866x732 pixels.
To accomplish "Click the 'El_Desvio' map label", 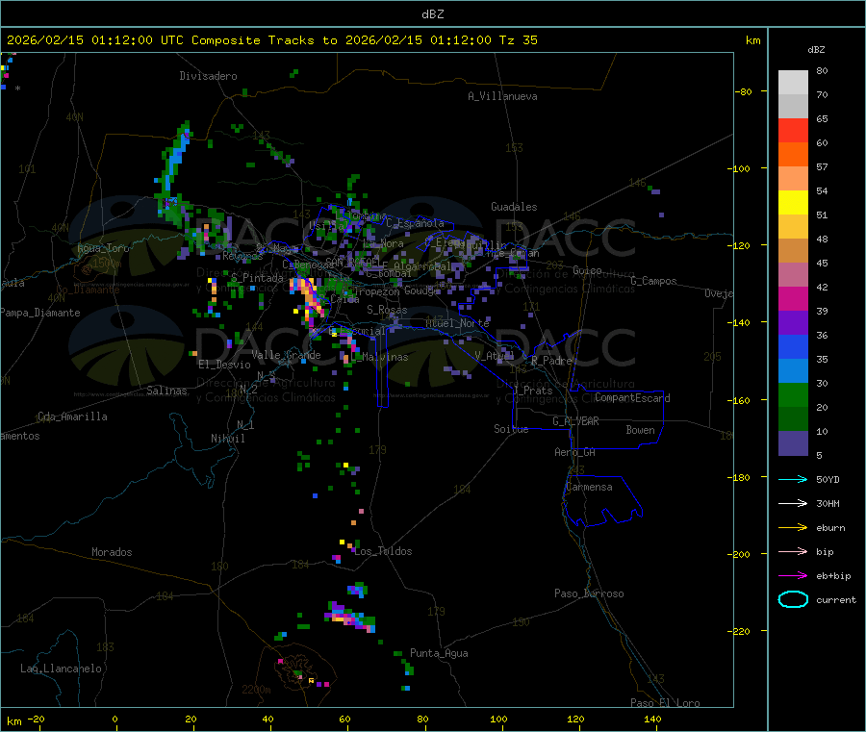I will click(225, 365).
